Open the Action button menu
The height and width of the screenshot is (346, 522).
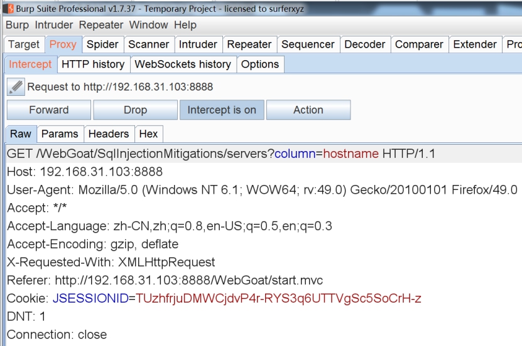308,110
